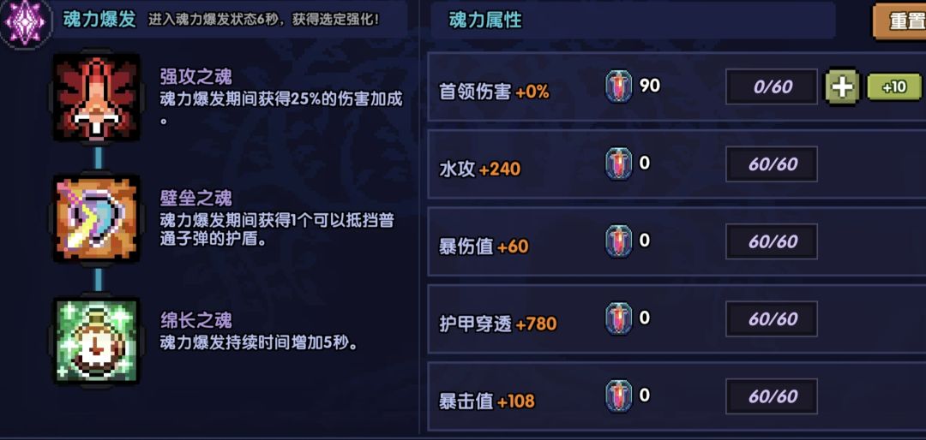Click the soul gem icon beside 首领伤害
The height and width of the screenshot is (440, 926).
[x=618, y=86]
